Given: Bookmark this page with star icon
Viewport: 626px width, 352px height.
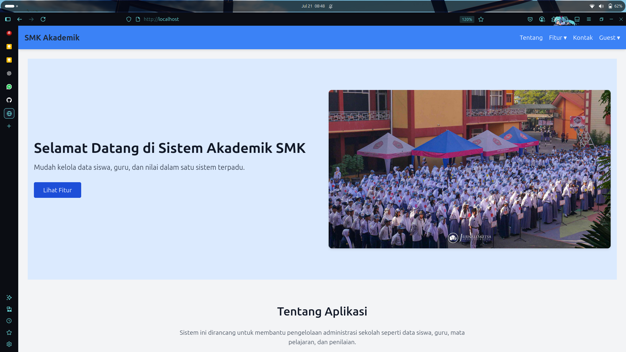Looking at the screenshot, I should point(481,19).
